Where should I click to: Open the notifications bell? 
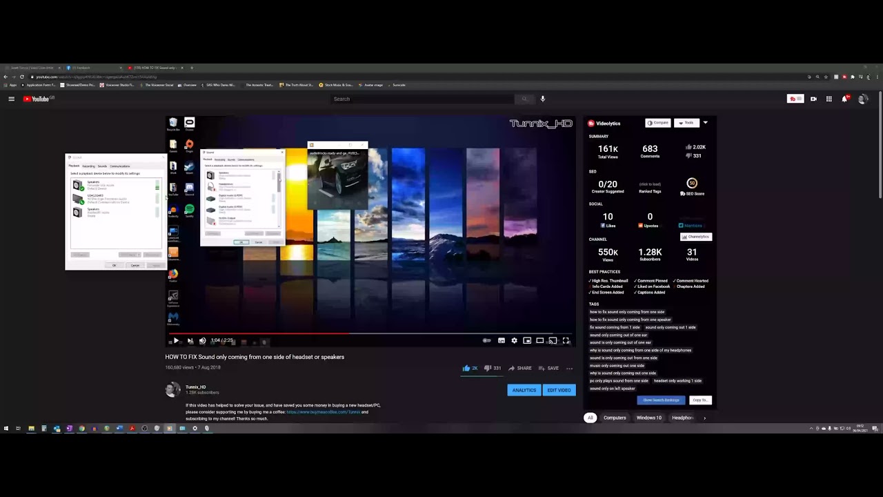[845, 99]
